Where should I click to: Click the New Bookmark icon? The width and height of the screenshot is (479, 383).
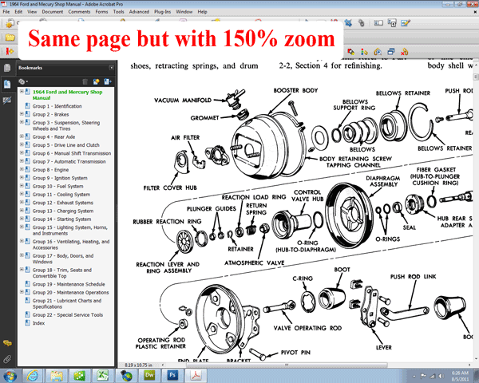coord(97,81)
